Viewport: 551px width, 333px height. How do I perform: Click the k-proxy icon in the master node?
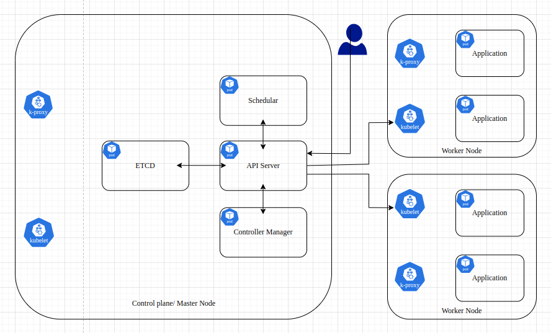click(x=38, y=105)
